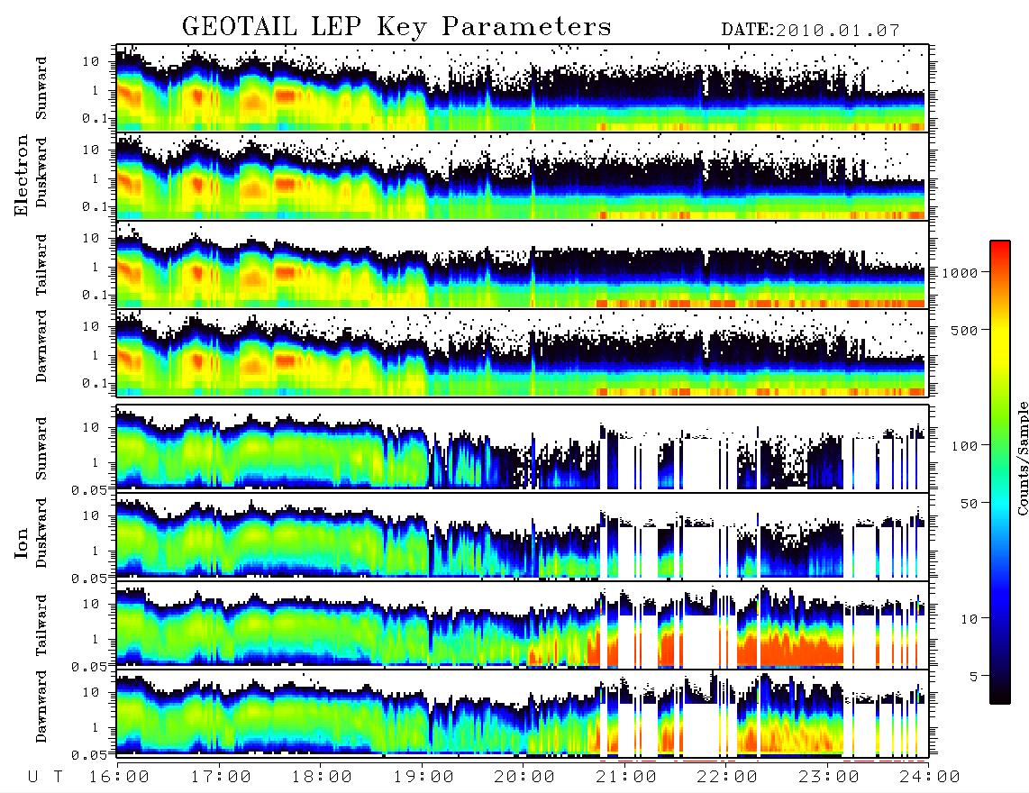Viewport: 1029px width, 793px height.
Task: Click the Electron "Duskward" panel label
Action: [x=41, y=173]
